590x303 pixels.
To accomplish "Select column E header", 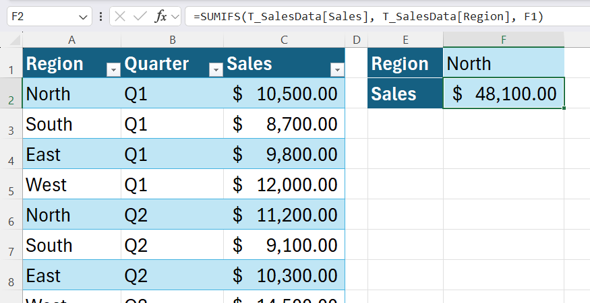I will [x=406, y=40].
